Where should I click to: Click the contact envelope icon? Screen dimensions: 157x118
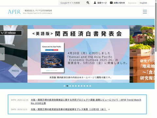click(x=111, y=3)
